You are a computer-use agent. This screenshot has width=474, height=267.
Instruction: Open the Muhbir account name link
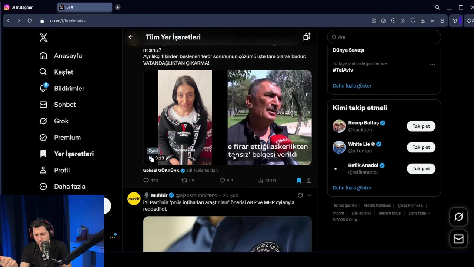click(x=159, y=195)
